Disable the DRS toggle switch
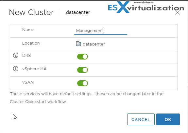This screenshot has width=188, height=133. (82, 57)
